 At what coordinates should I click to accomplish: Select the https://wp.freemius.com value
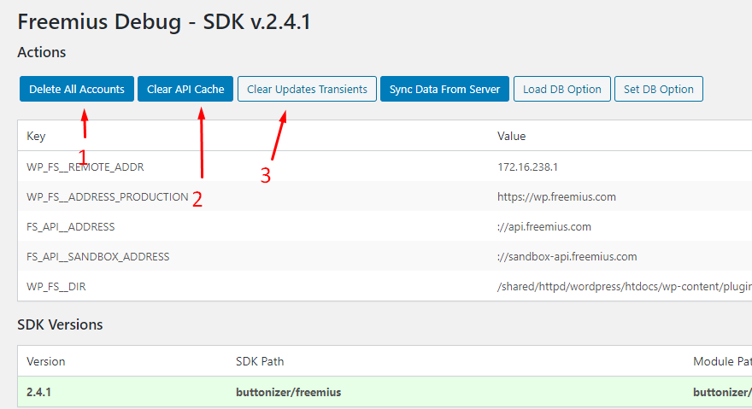[556, 196]
